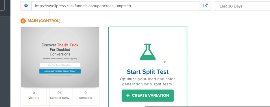270x107 pixels.
Task: Click the plus icon on Create Variation
Action: point(128,95)
